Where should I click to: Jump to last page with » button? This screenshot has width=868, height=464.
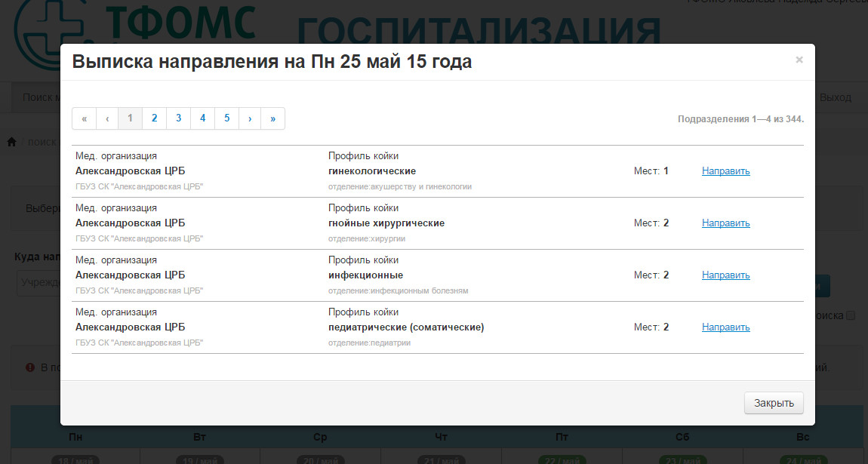pos(273,118)
